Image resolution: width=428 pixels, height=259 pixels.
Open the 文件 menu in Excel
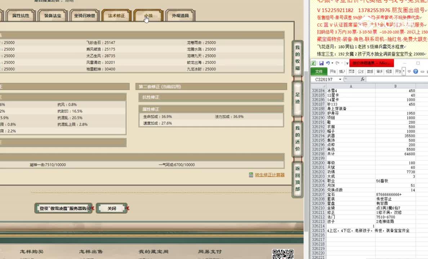318,72
